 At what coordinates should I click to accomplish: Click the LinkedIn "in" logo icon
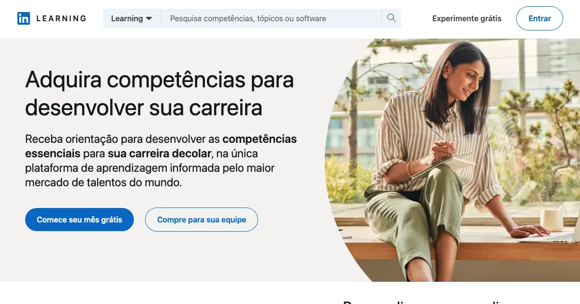(x=24, y=18)
